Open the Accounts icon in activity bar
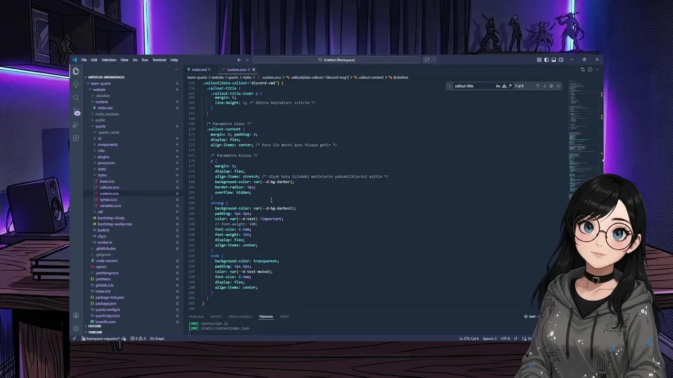Image resolution: width=673 pixels, height=378 pixels. pyautogui.click(x=76, y=316)
